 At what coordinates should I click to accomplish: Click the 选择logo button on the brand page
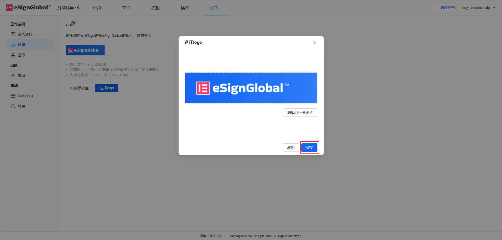tap(107, 88)
